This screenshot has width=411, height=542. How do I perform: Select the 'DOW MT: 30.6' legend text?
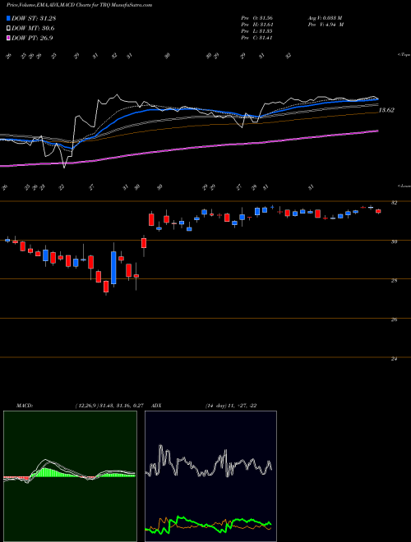click(33, 29)
